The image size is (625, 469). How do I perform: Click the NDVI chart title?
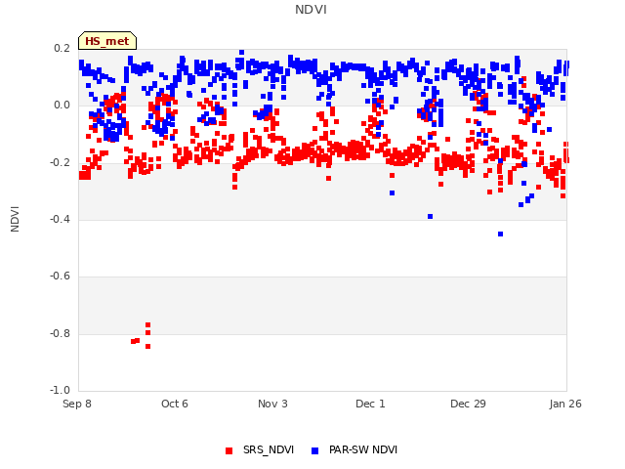tap(311, 10)
